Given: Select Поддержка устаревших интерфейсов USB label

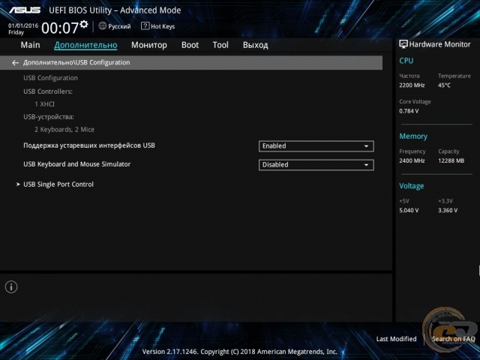Looking at the screenshot, I should coord(89,145).
